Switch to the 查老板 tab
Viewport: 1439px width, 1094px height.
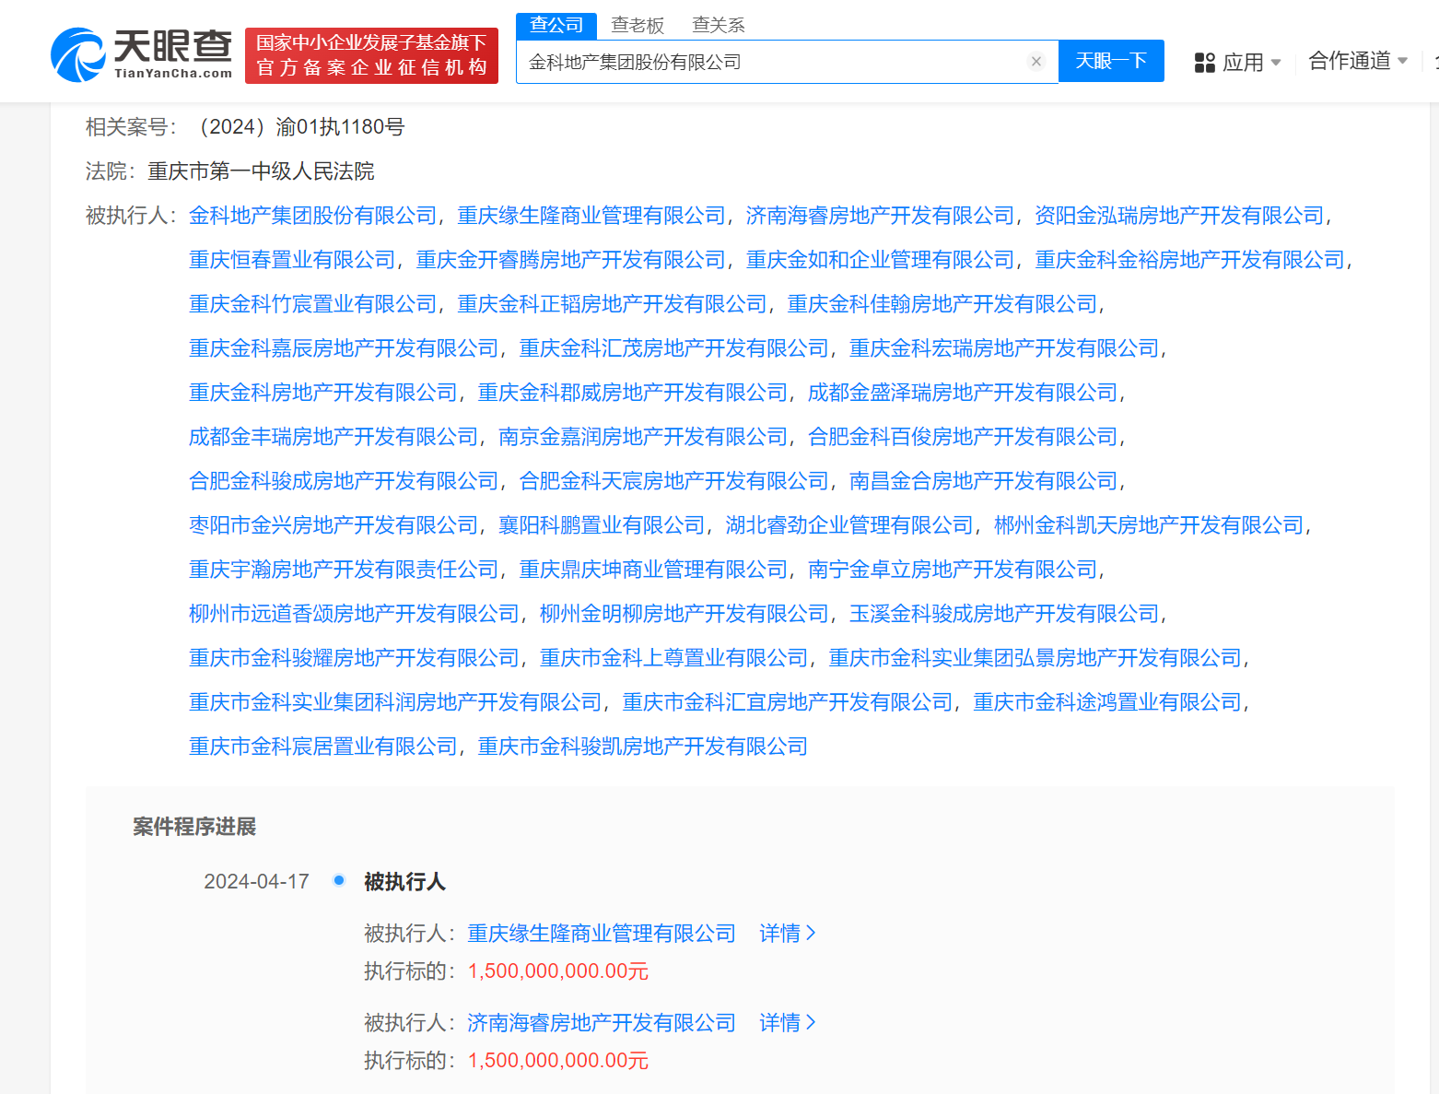coord(638,25)
